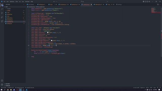162x91 pixels.
Task: Open File Explorer from taskbar
Action: click(11, 90)
